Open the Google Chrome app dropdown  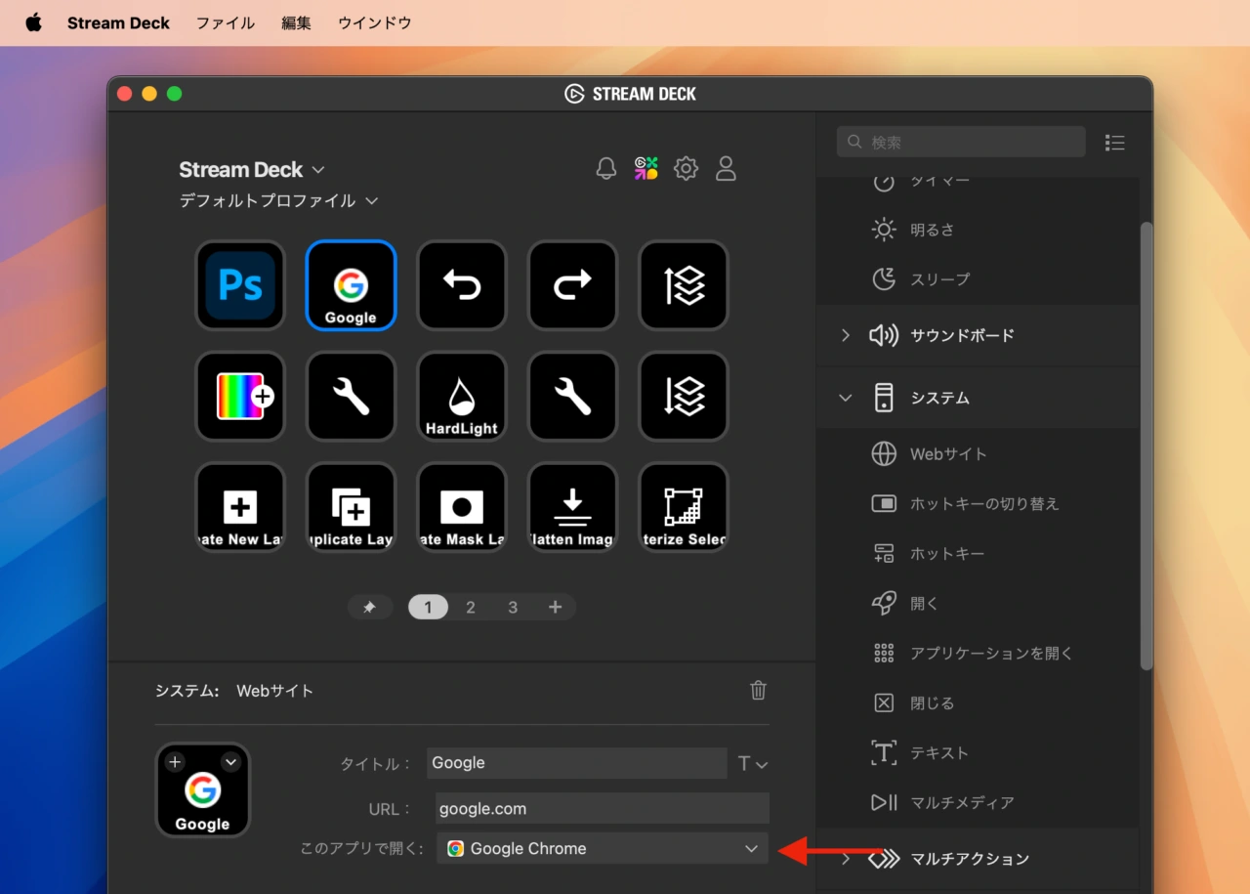[602, 849]
